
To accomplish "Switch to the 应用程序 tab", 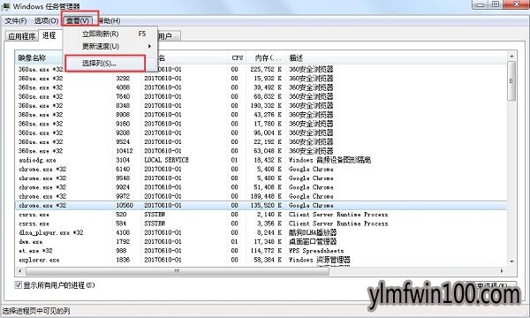I will [x=21, y=36].
